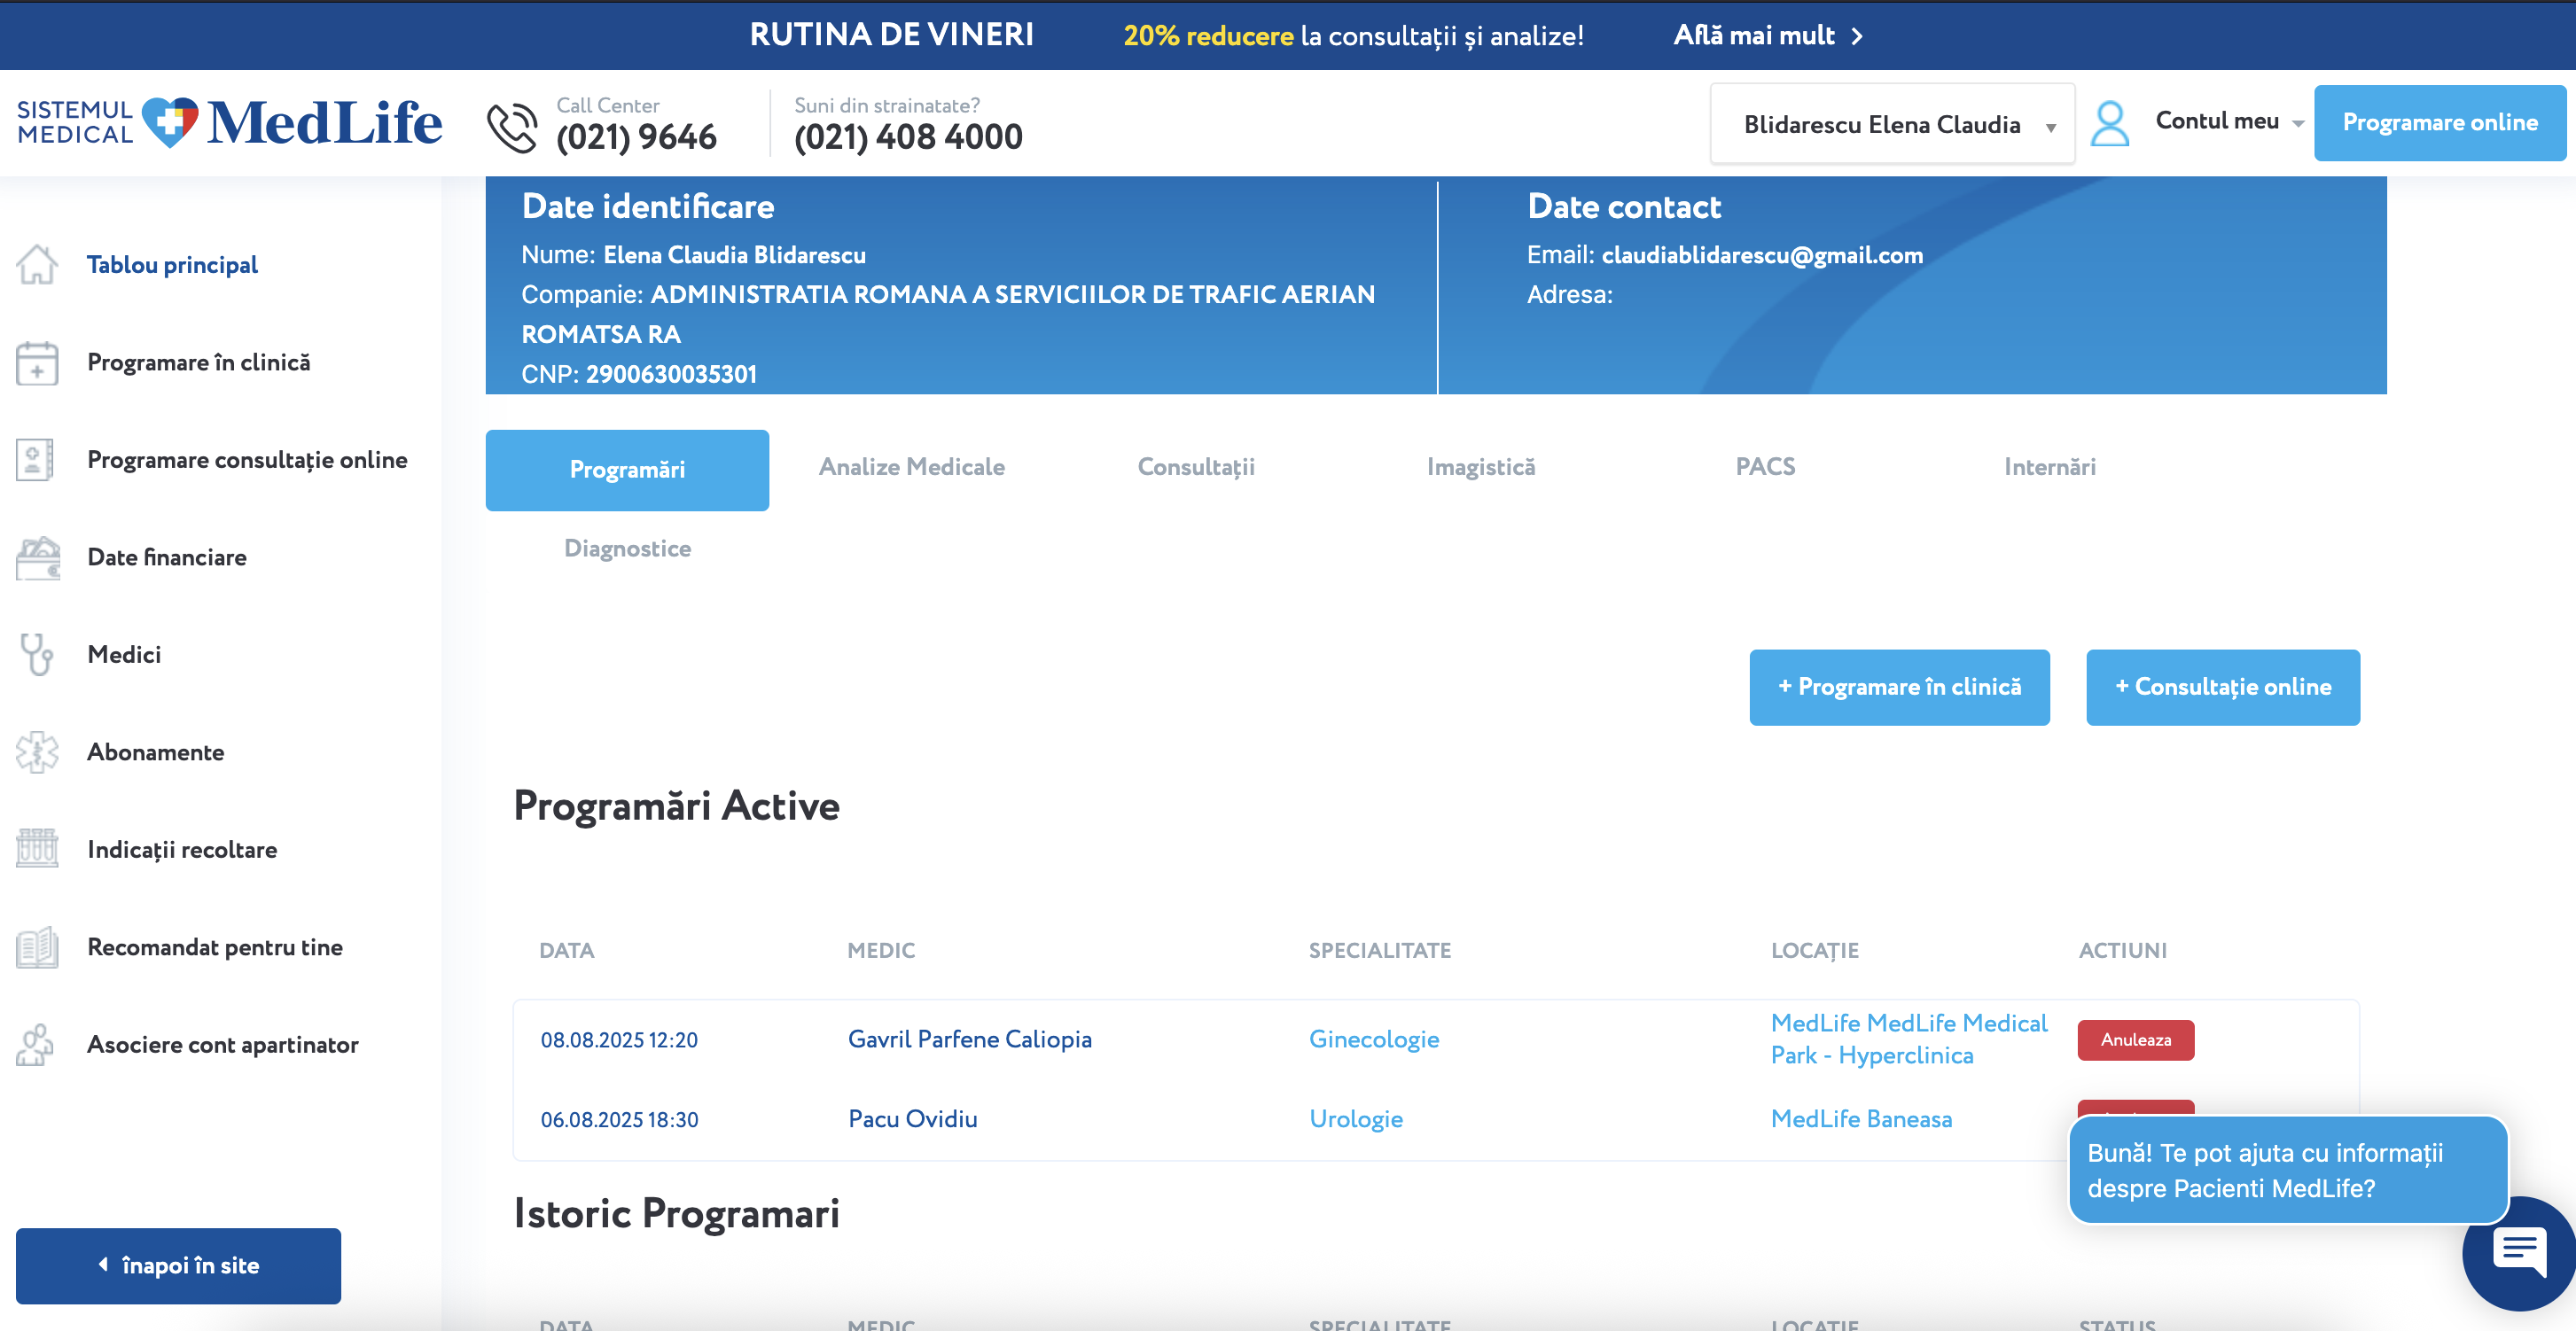Click the CNP value 2900630035301
The height and width of the screenshot is (1331, 2576).
click(x=671, y=375)
